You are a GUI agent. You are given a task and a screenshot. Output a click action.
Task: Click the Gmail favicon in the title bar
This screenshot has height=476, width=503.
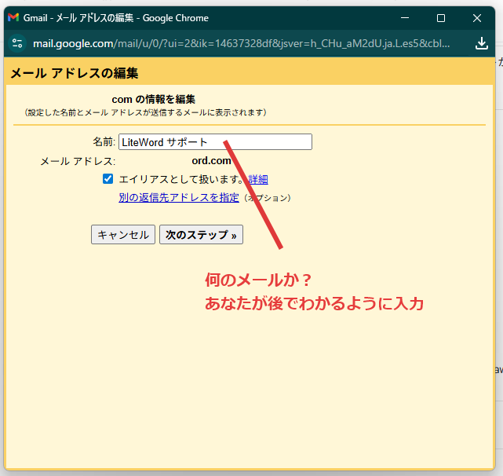tap(13, 17)
